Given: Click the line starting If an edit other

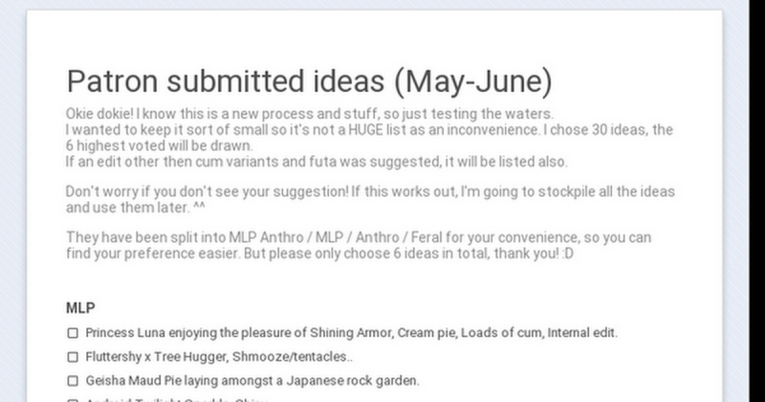Looking at the screenshot, I should [x=317, y=162].
